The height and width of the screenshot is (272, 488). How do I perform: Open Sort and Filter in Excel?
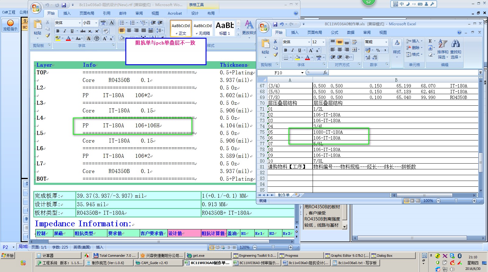(443, 49)
